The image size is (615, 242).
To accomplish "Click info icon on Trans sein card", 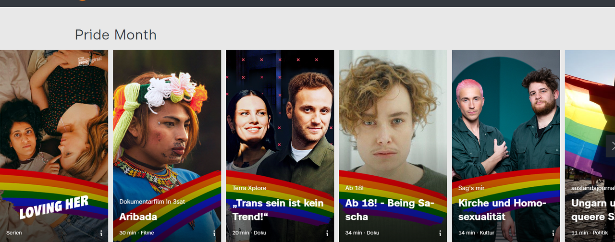I will [x=327, y=233].
